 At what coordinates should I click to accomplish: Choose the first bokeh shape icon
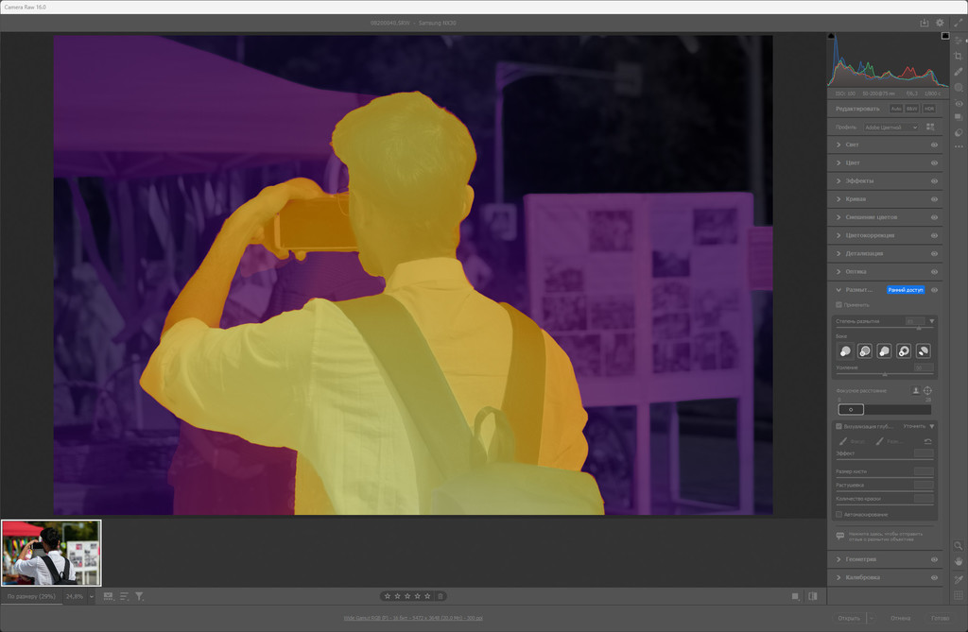pyautogui.click(x=845, y=350)
